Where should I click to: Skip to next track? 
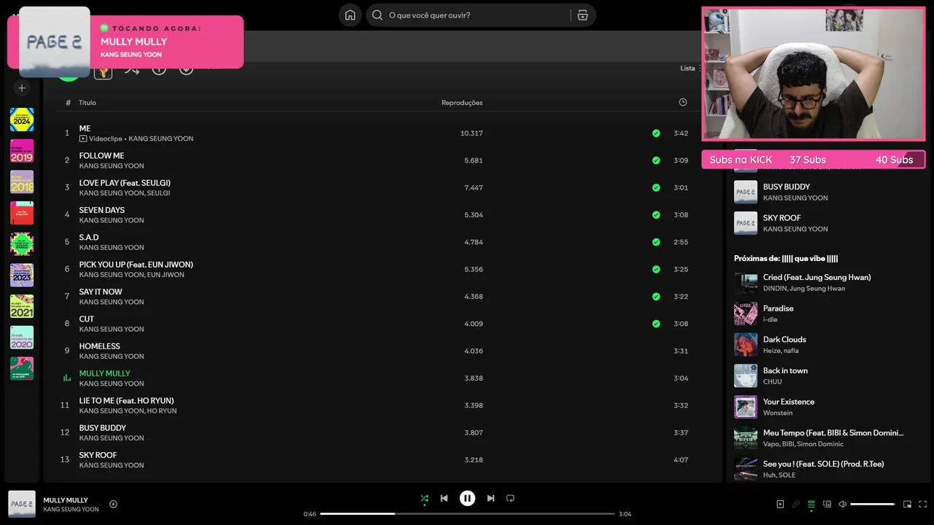pyautogui.click(x=490, y=499)
